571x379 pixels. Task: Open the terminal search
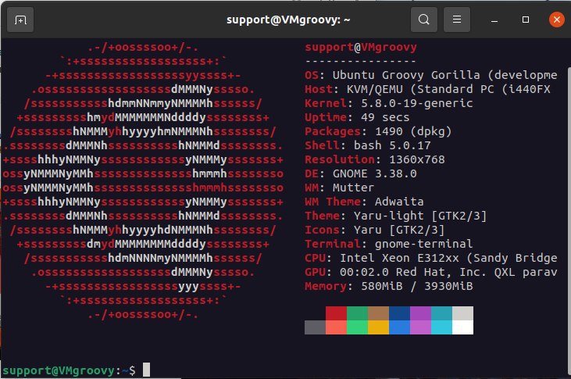point(424,20)
